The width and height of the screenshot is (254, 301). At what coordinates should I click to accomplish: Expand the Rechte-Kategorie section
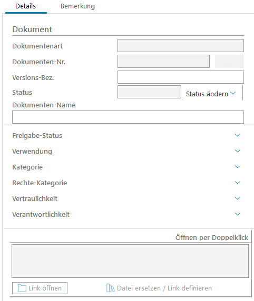tap(238, 183)
